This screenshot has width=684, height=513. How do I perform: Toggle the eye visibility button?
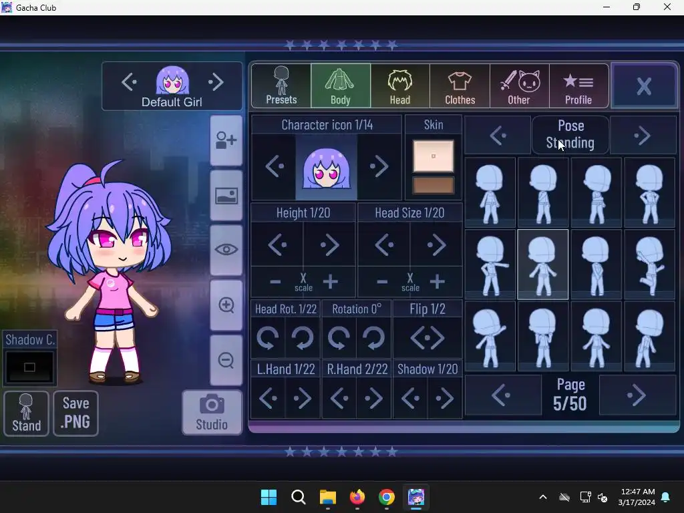[226, 250]
